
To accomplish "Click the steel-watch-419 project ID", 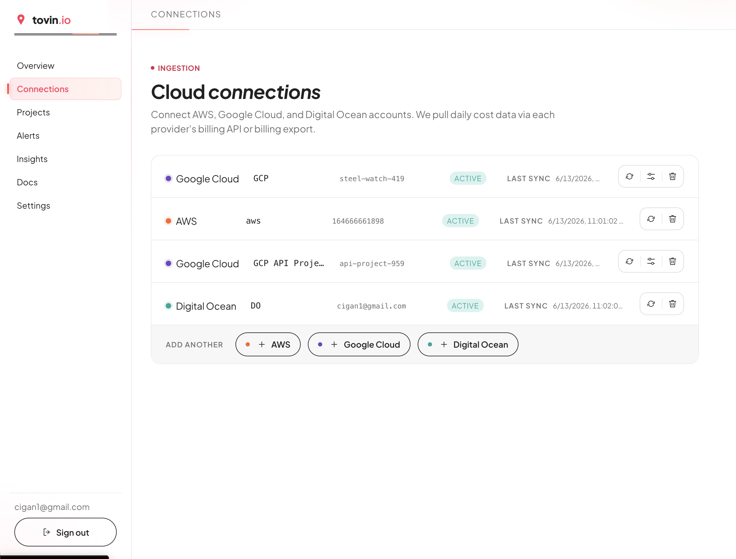I will pyautogui.click(x=372, y=179).
